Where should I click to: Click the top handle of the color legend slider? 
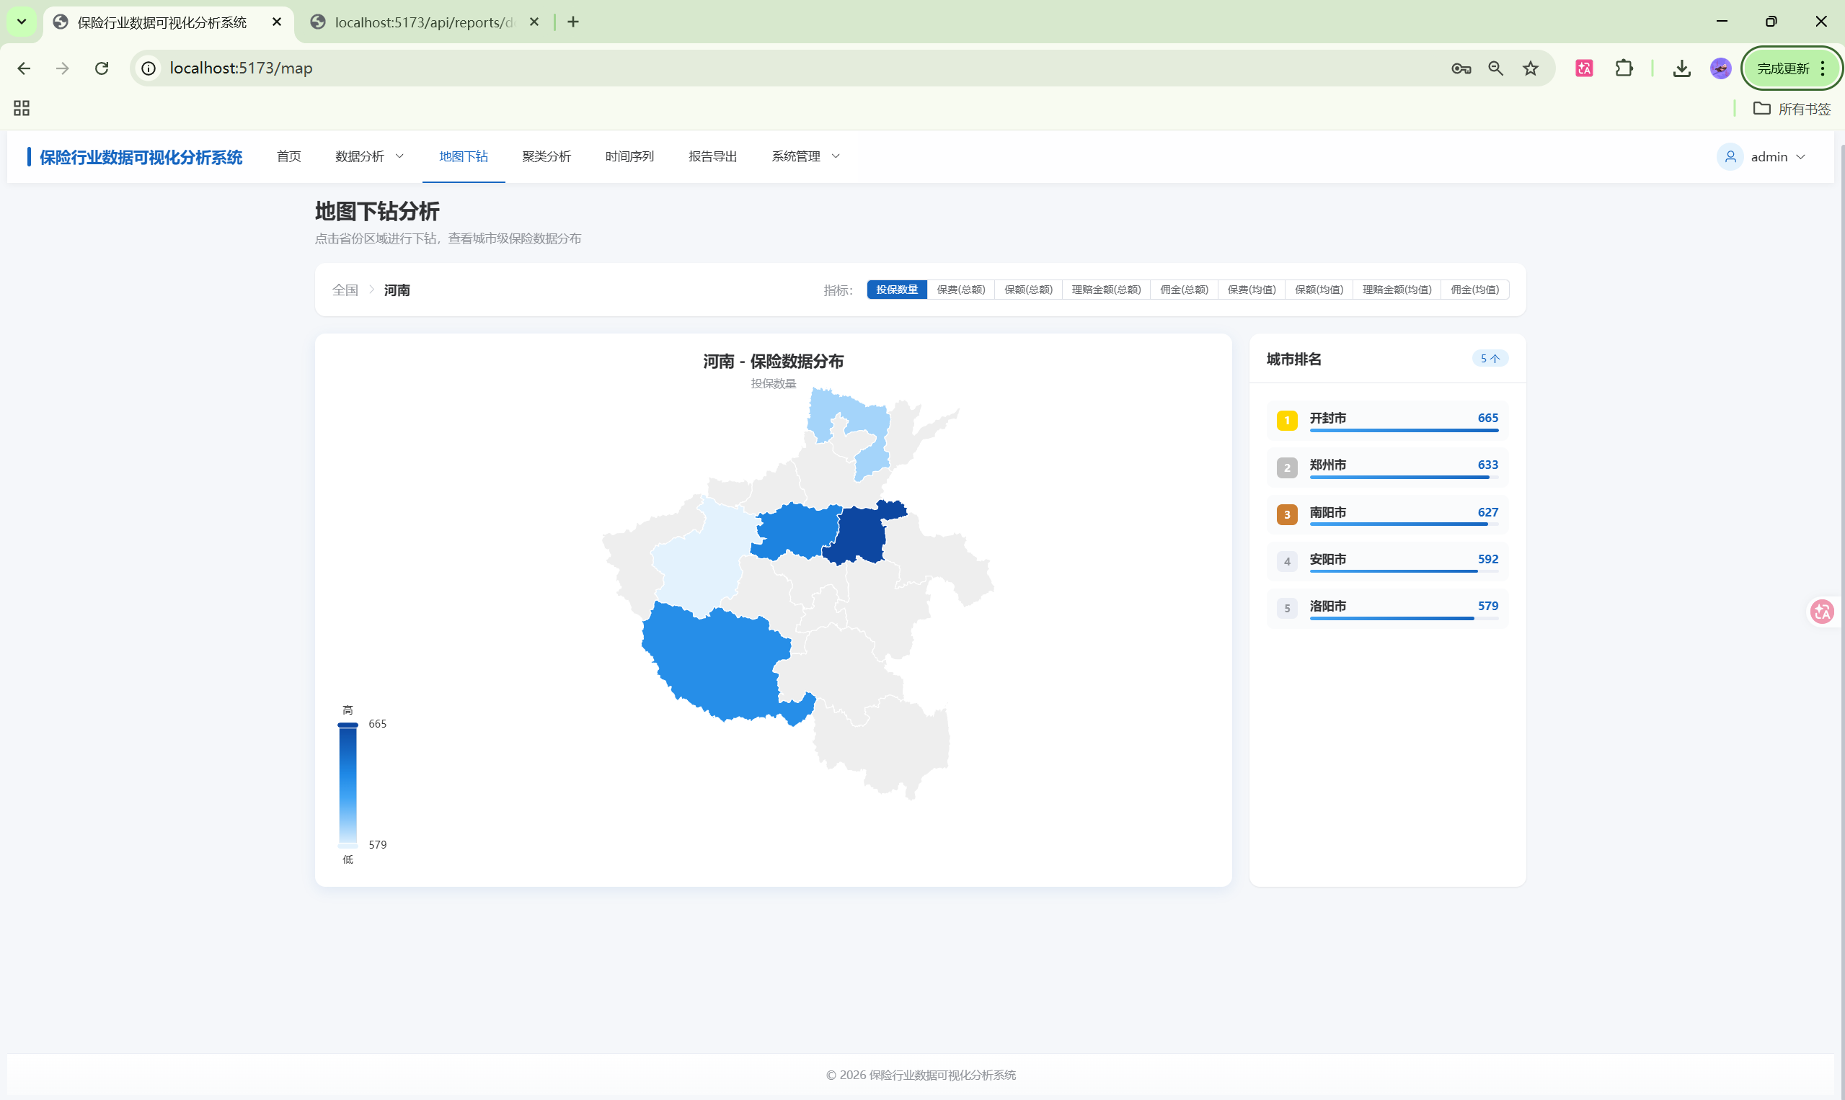tap(348, 724)
